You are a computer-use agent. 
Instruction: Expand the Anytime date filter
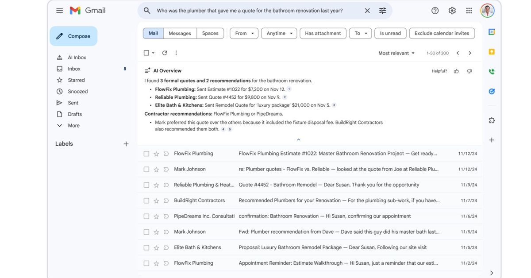(x=280, y=33)
